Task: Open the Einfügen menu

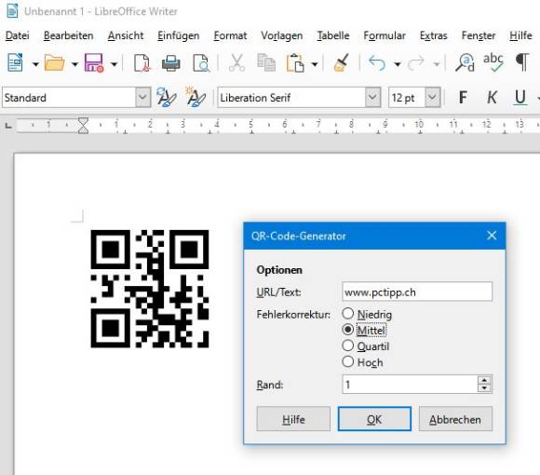Action: [179, 35]
